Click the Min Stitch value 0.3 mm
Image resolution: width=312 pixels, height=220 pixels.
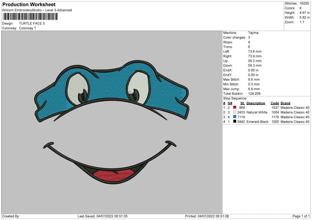tap(254, 85)
